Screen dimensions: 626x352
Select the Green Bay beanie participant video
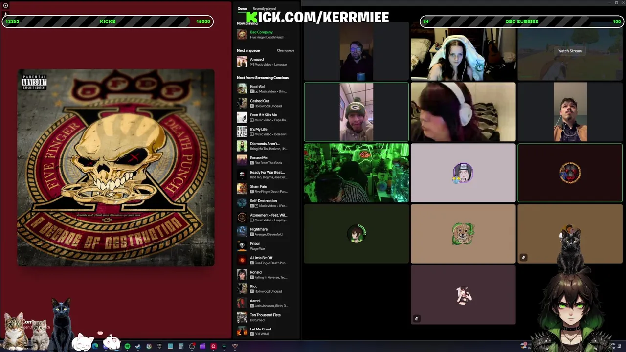[x=356, y=112]
